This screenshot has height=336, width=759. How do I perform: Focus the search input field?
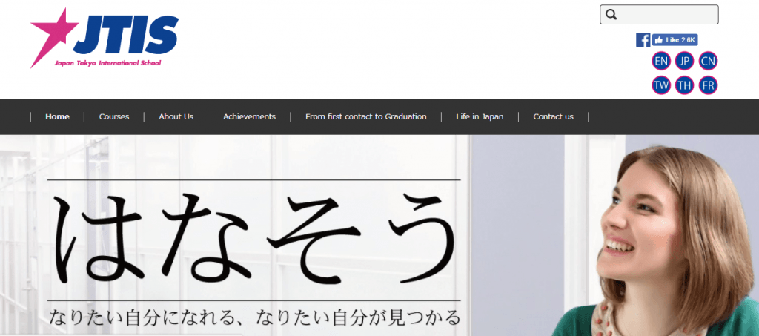click(667, 15)
